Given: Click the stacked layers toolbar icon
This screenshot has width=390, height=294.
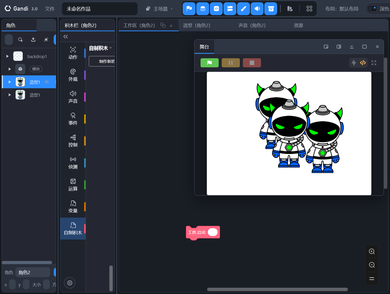Looking at the screenshot, I should click(x=203, y=9).
